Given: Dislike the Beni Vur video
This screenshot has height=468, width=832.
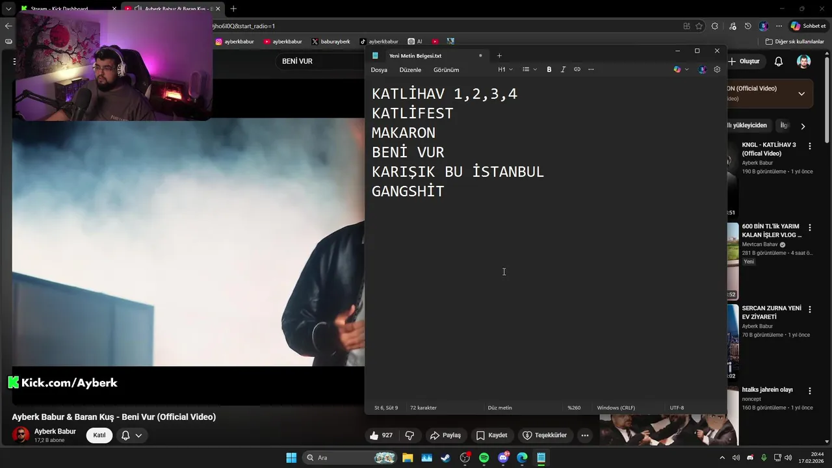Looking at the screenshot, I should (409, 435).
